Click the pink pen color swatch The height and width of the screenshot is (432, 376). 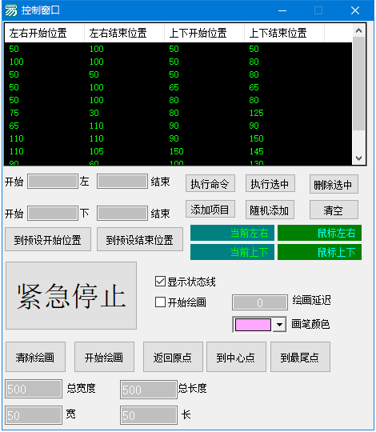pyautogui.click(x=253, y=325)
